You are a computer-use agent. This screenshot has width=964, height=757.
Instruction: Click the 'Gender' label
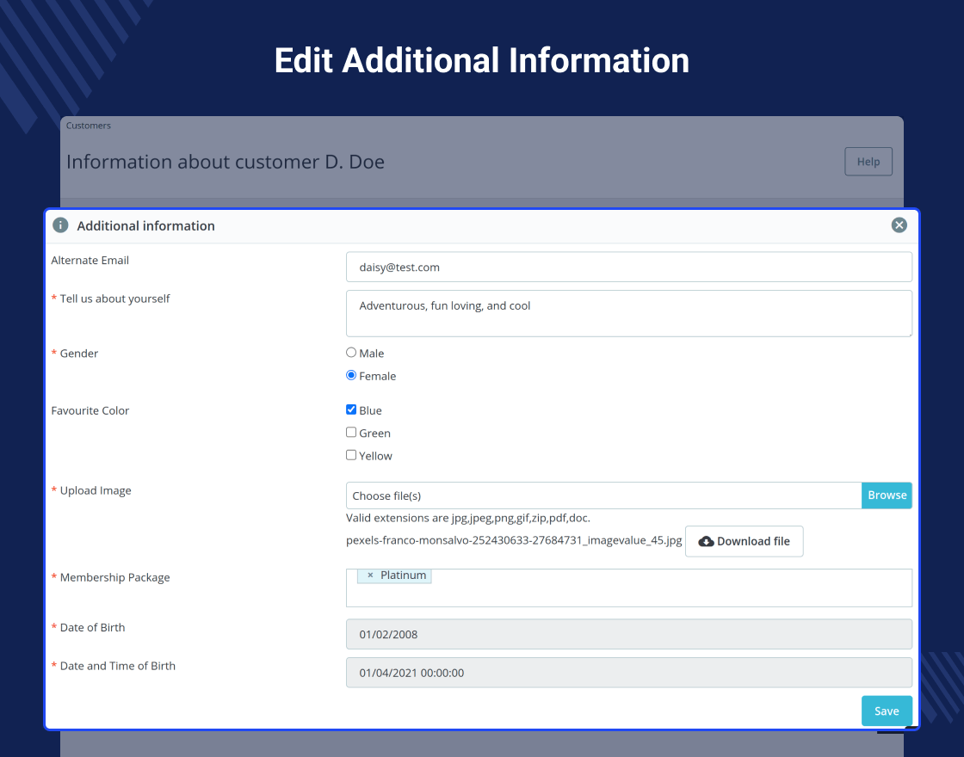tap(78, 354)
